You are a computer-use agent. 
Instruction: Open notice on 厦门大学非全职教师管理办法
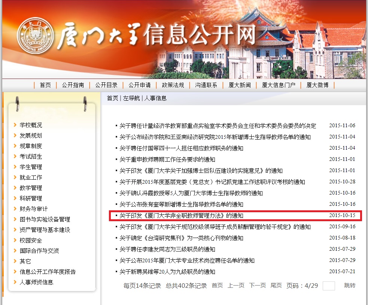[x=181, y=216]
